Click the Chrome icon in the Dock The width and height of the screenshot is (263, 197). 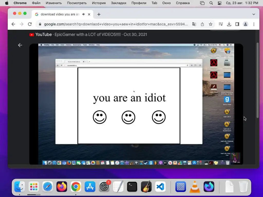(76, 186)
